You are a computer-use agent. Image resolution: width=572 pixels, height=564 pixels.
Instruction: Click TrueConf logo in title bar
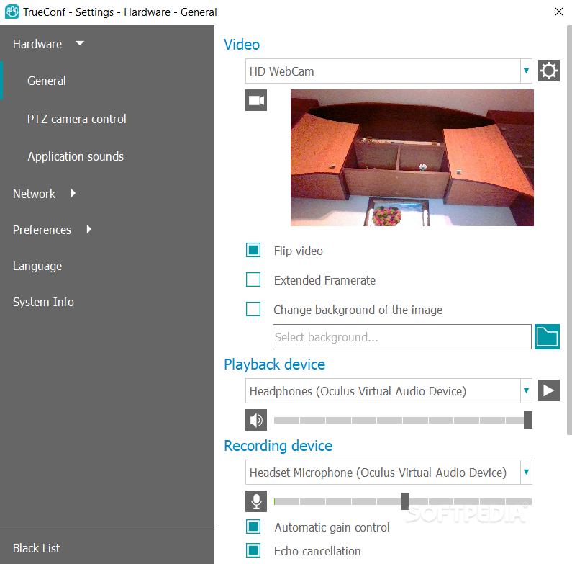pos(12,12)
